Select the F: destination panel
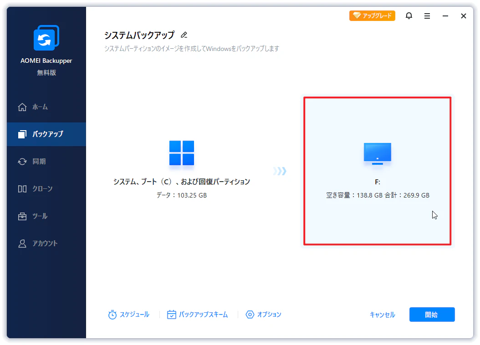480x345 pixels. coord(377,171)
